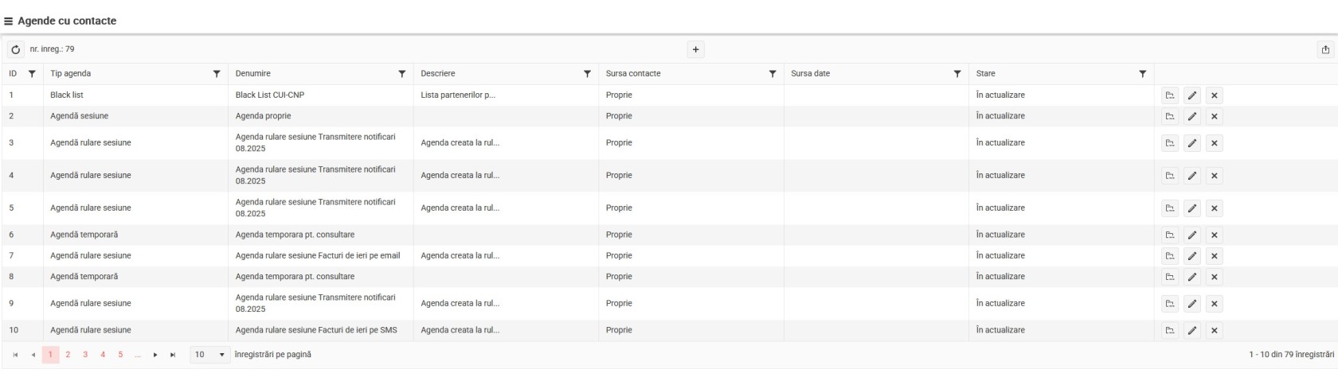
Task: Click ellipsis for more pages
Action: 138,355
